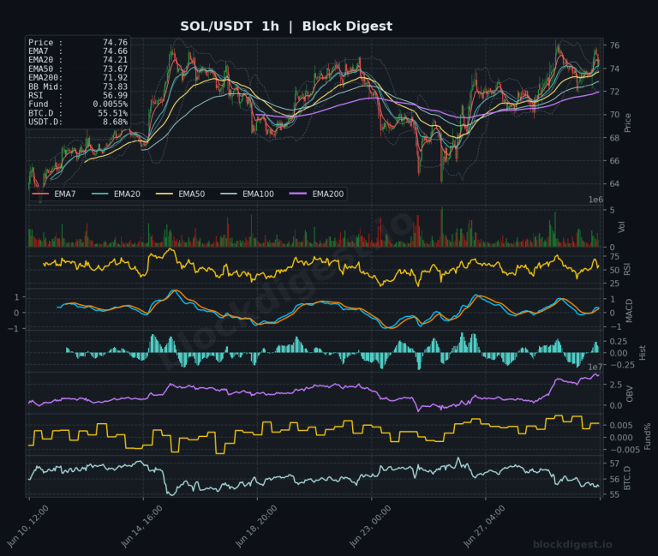Click the chart title 'SOL/USDT 1h | Block Digest'
Image resolution: width=658 pixels, height=556 pixels.
click(286, 26)
